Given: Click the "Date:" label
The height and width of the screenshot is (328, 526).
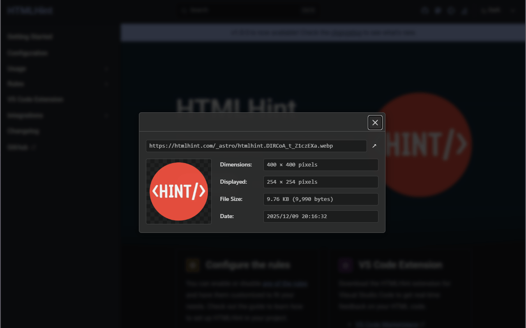Looking at the screenshot, I should [x=227, y=216].
